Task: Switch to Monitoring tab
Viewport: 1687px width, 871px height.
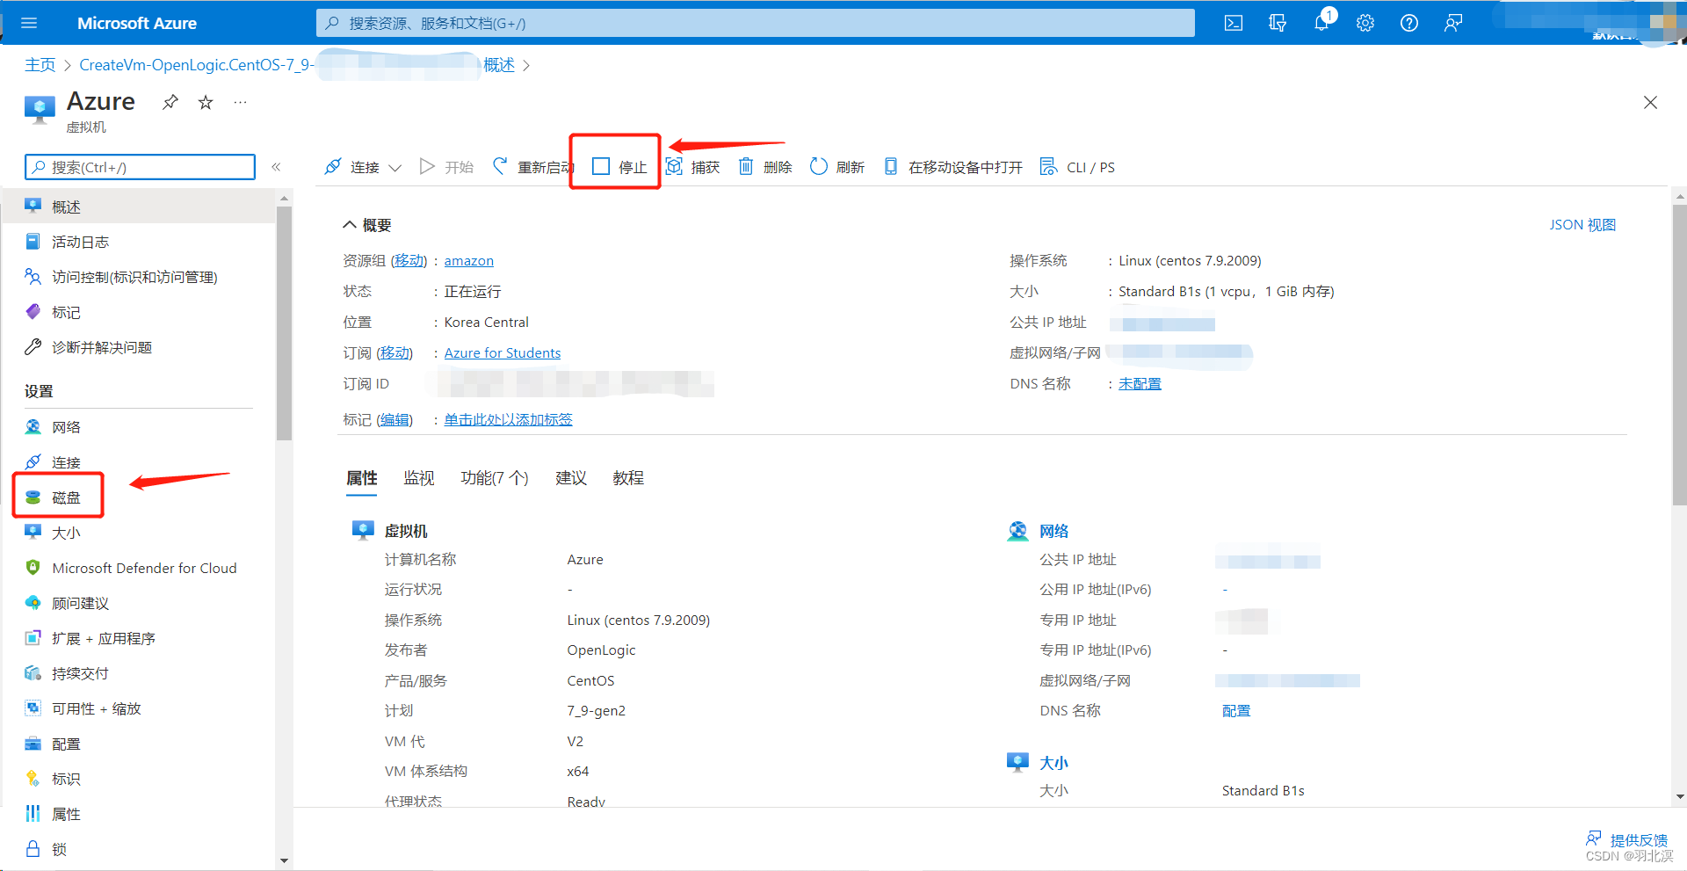Action: (419, 478)
